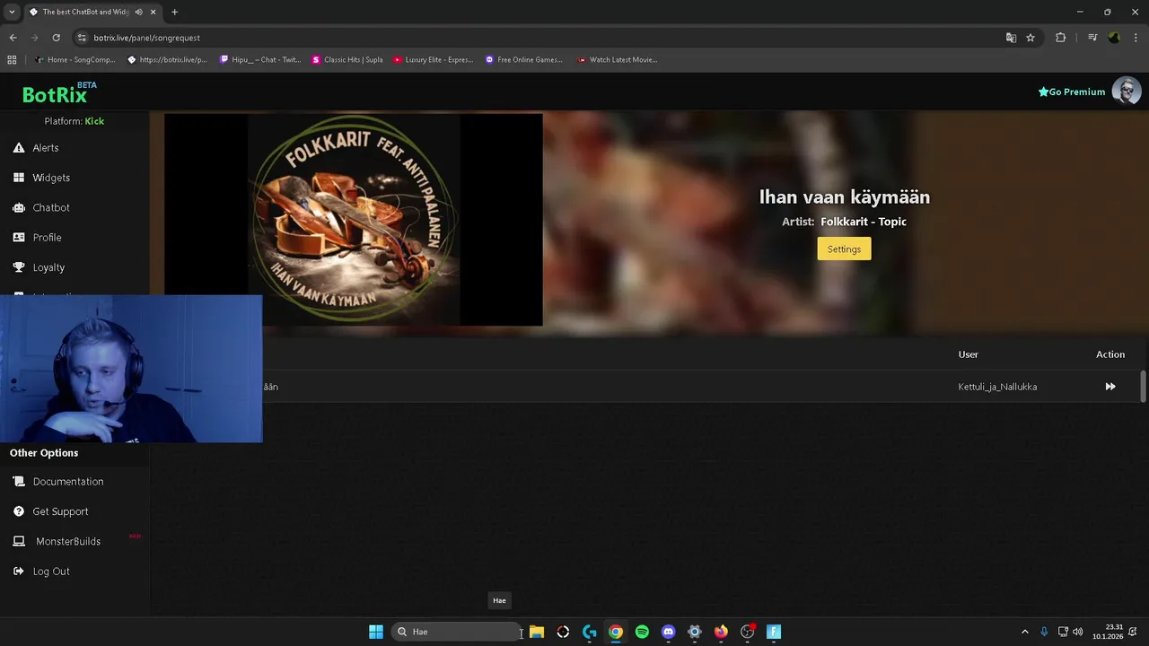Bookmark this page with the star
The width and height of the screenshot is (1149, 646).
tap(1031, 38)
